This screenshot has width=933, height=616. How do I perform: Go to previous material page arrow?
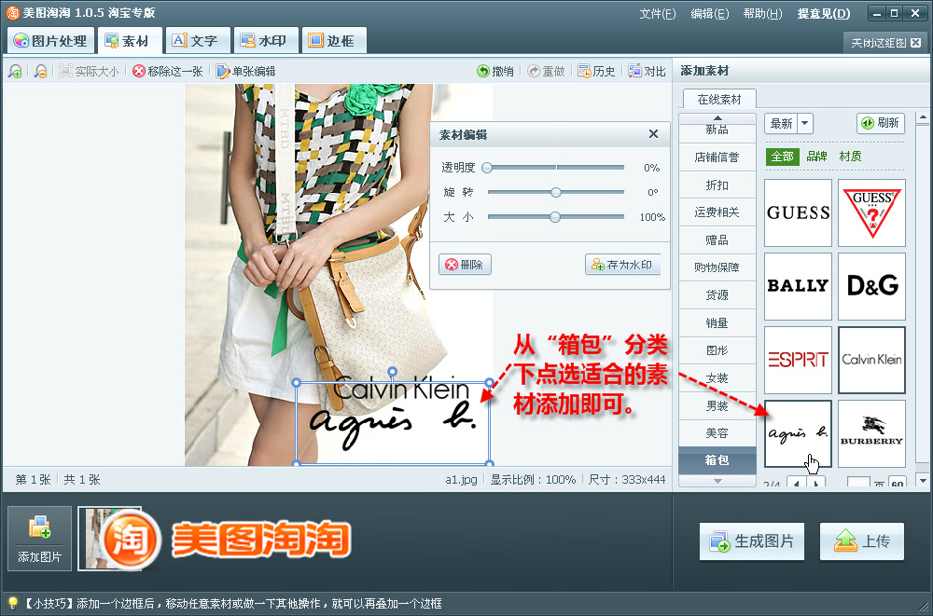(x=797, y=483)
